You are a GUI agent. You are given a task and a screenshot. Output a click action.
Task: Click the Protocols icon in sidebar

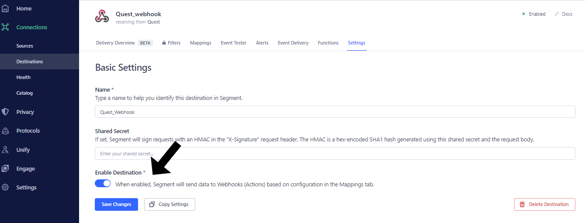pyautogui.click(x=5, y=131)
